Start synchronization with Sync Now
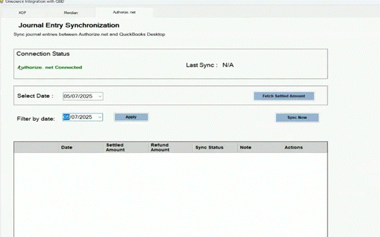This screenshot has width=380, height=237. point(297,118)
